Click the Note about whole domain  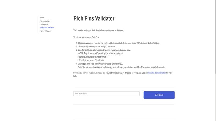[x=121, y=67]
